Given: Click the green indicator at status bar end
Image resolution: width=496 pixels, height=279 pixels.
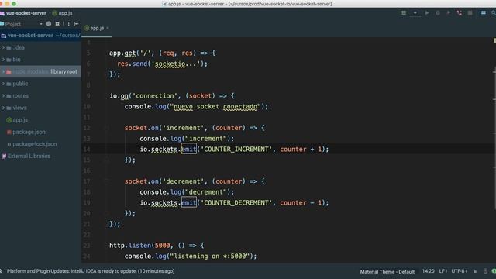Looking at the screenshot, I should click(494, 271).
